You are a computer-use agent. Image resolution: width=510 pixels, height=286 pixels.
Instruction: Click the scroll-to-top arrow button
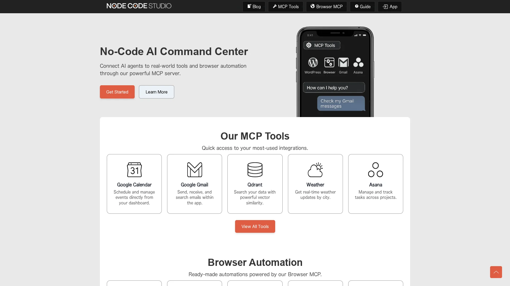[496, 272]
